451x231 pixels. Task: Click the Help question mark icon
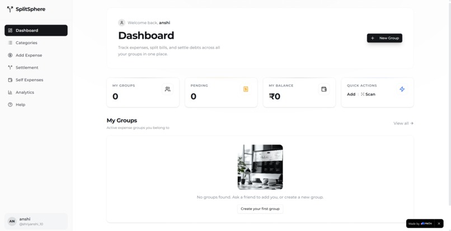[10, 105]
